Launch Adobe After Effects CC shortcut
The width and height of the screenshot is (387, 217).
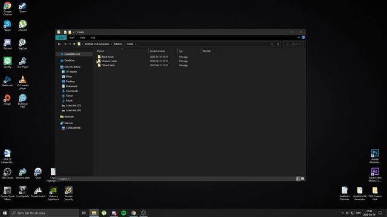click(x=375, y=175)
